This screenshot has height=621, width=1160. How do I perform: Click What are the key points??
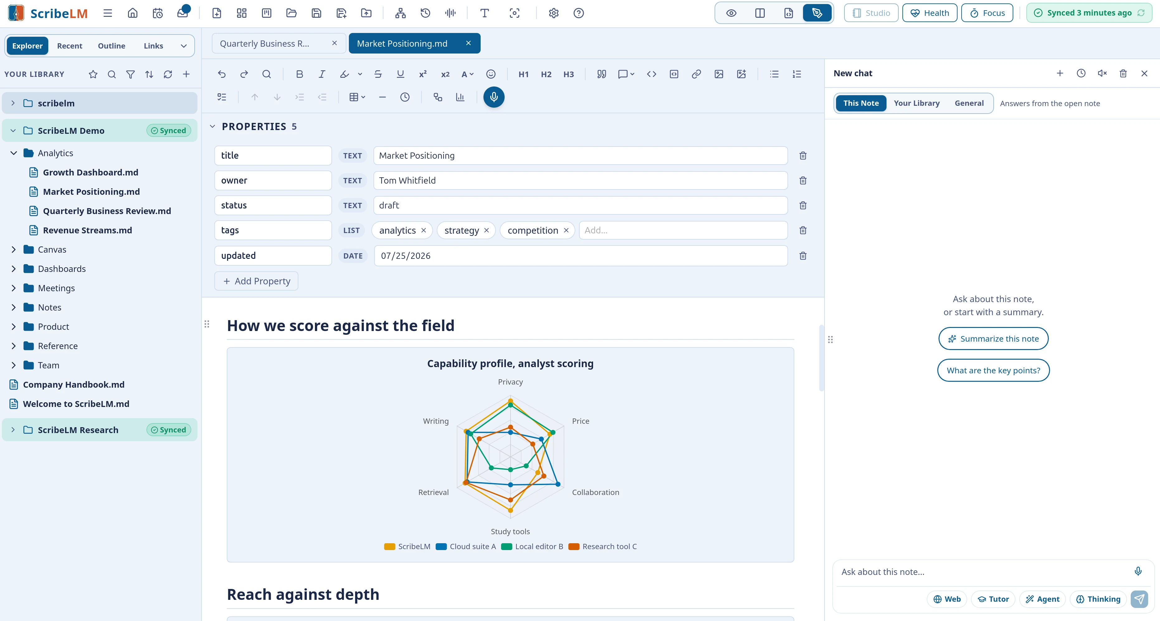coord(993,370)
